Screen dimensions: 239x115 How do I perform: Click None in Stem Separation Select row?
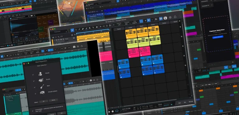53,100
